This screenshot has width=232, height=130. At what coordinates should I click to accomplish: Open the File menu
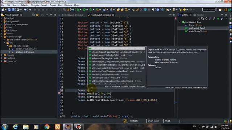[3, 5]
